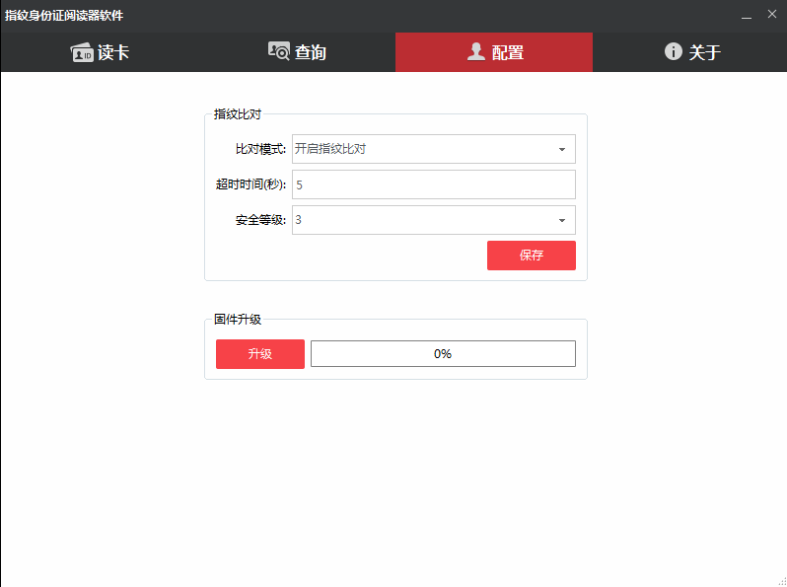This screenshot has height=587, width=787.
Task: Open the 安全等级 combo box
Action: [x=434, y=220]
